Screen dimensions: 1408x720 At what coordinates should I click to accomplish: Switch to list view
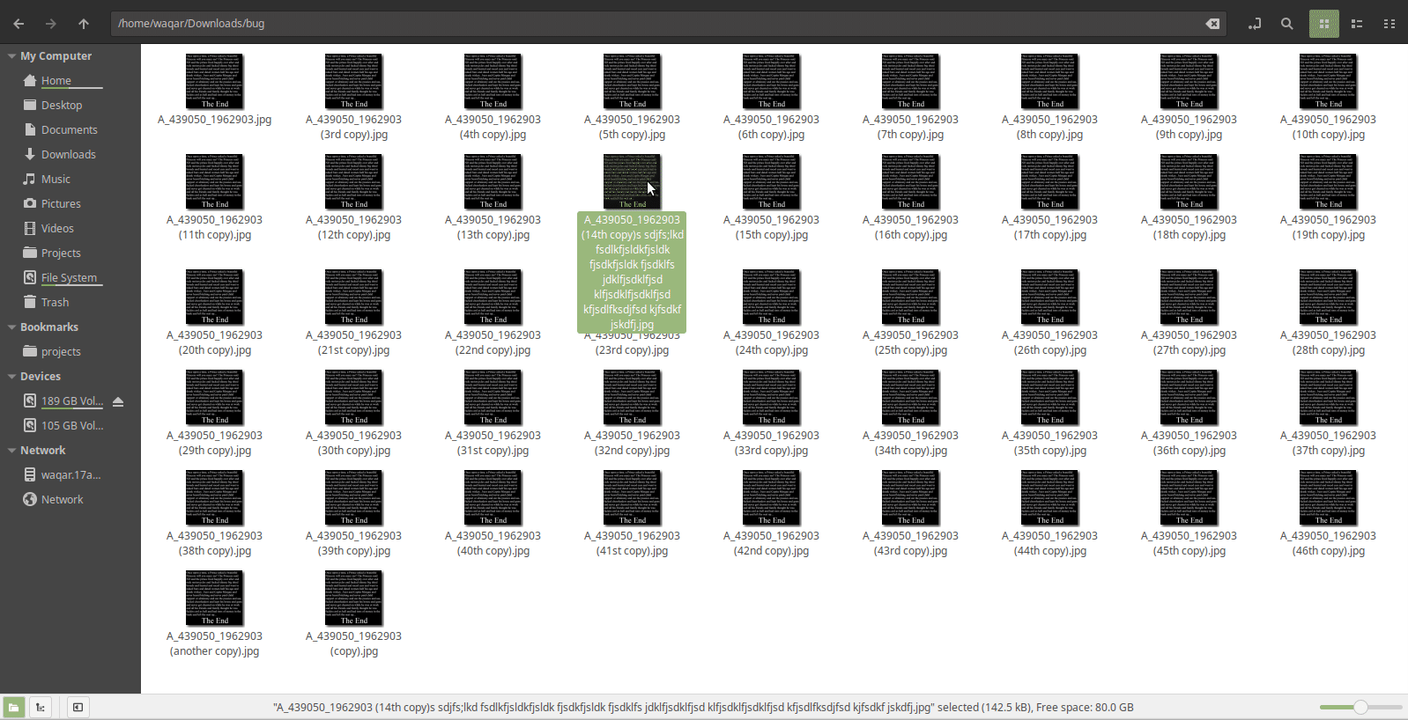point(1357,24)
